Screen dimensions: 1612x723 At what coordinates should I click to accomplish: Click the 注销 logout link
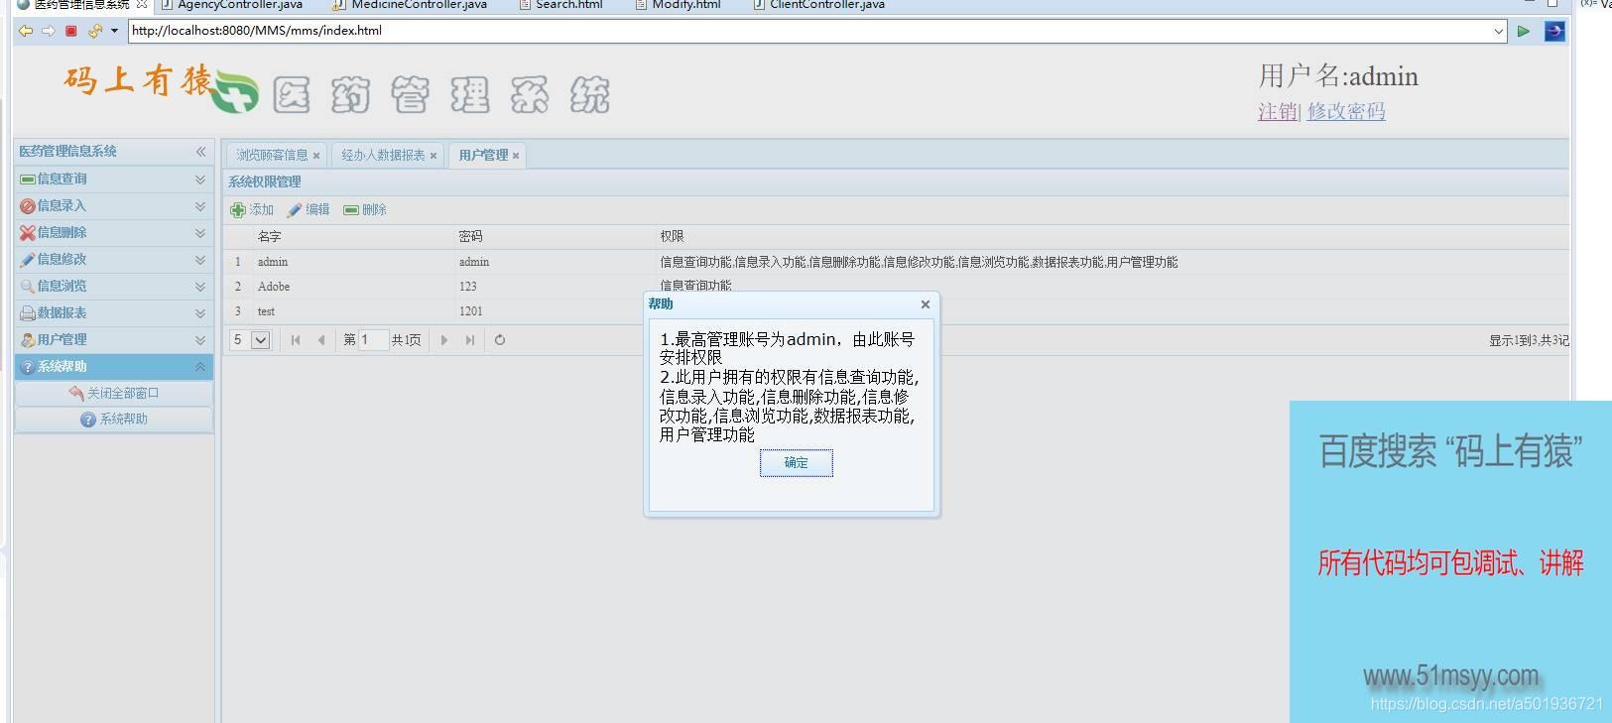tap(1277, 111)
